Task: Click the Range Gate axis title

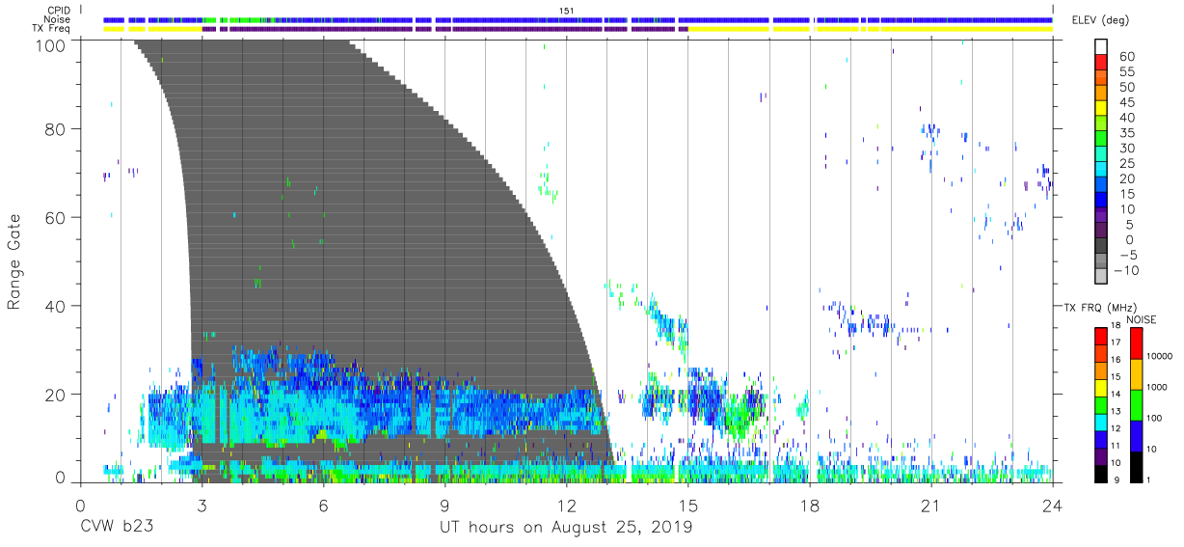Action: point(14,260)
